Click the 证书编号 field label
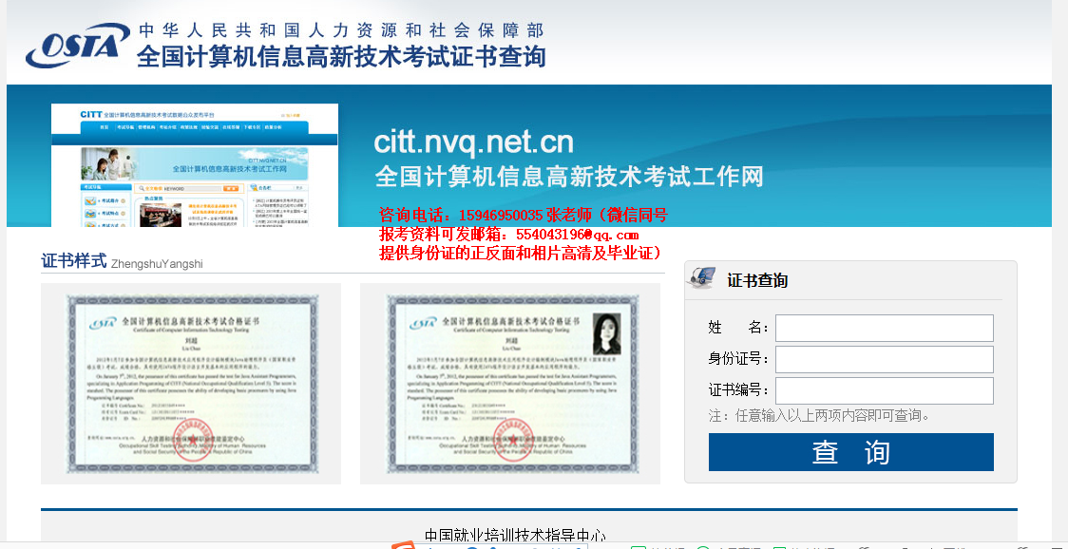 (x=739, y=390)
